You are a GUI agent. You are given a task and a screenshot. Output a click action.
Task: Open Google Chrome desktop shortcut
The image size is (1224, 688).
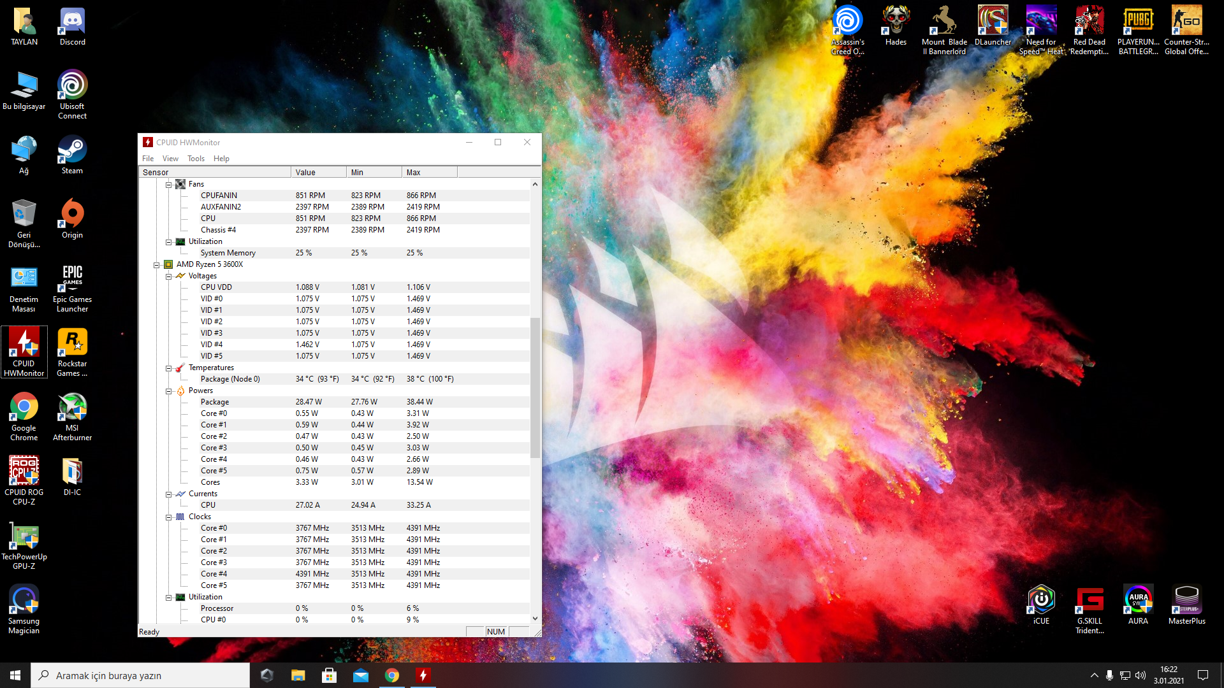24,417
